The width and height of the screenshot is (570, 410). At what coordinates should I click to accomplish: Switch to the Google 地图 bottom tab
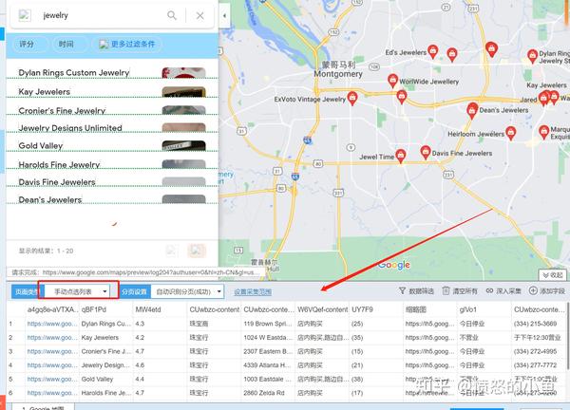click(44, 407)
